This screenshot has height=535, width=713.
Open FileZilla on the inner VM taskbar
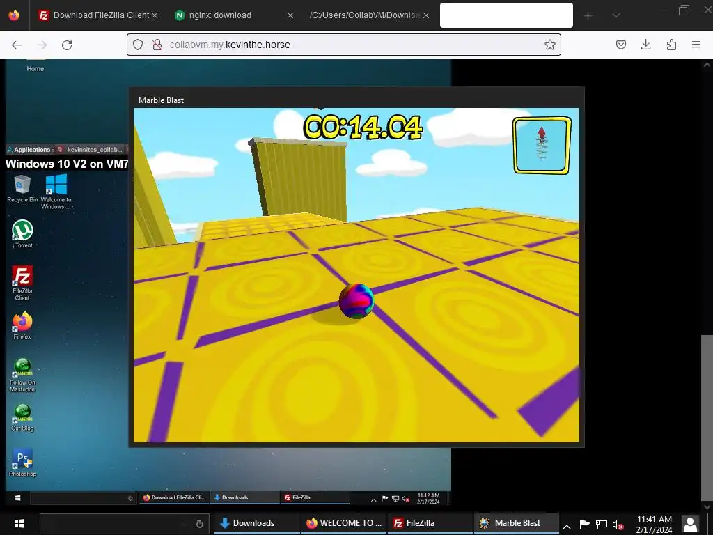point(315,497)
